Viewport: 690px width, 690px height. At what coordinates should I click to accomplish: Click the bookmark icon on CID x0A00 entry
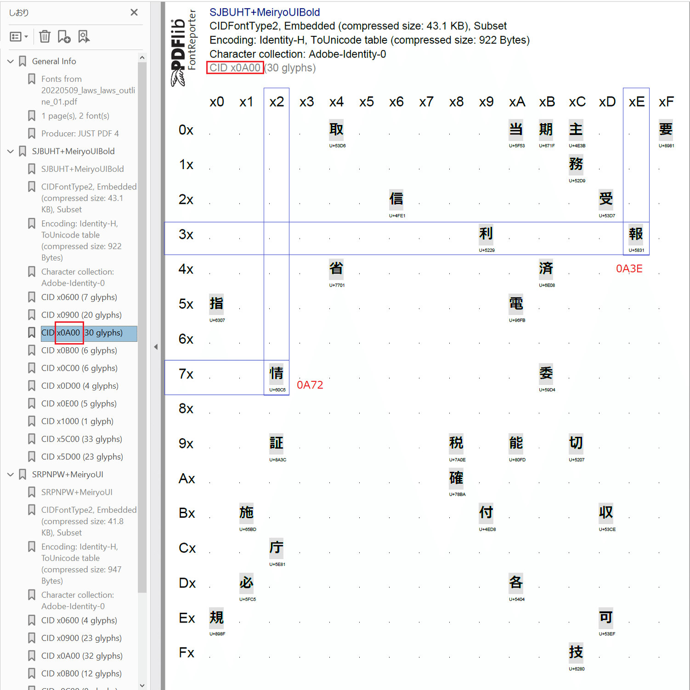(31, 332)
